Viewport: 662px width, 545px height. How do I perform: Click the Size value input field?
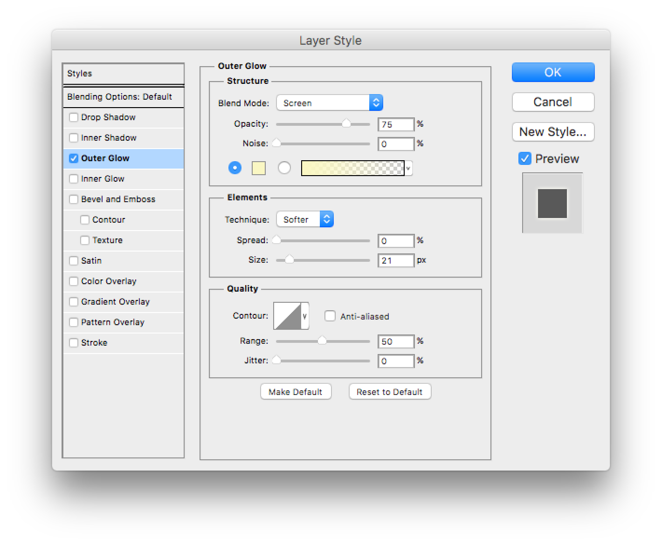[x=396, y=260]
